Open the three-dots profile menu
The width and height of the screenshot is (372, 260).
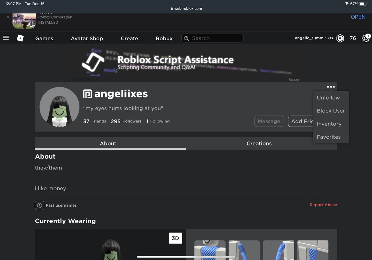[331, 87]
